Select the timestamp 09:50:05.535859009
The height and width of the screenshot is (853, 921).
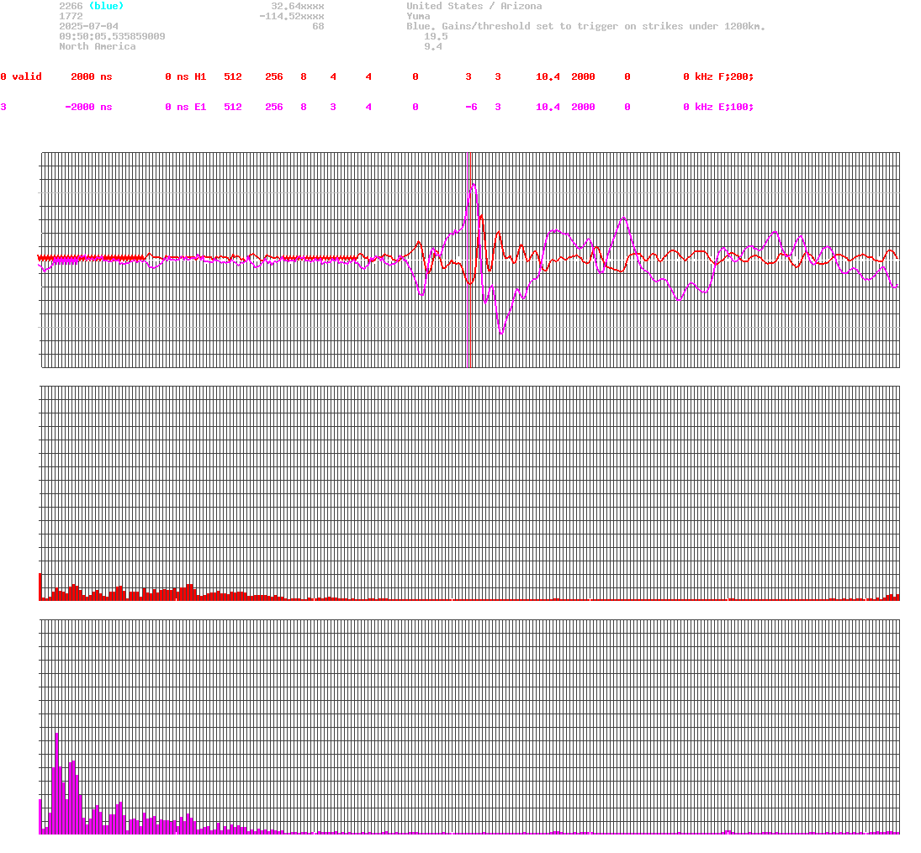112,36
